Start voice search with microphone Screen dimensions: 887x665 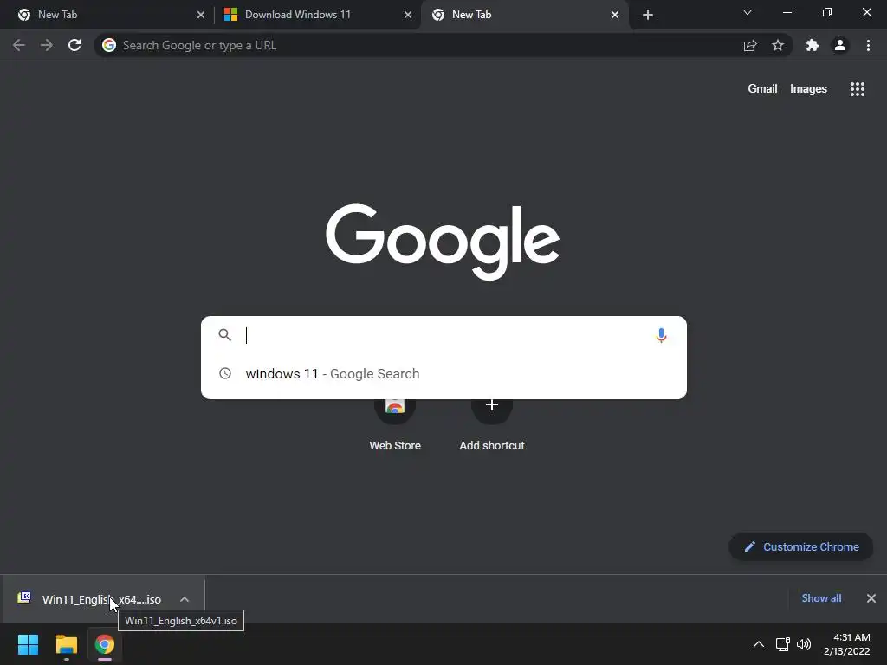click(x=661, y=335)
